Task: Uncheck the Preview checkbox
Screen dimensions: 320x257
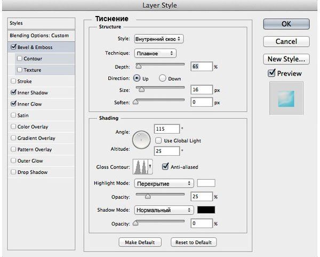Action: coord(272,73)
